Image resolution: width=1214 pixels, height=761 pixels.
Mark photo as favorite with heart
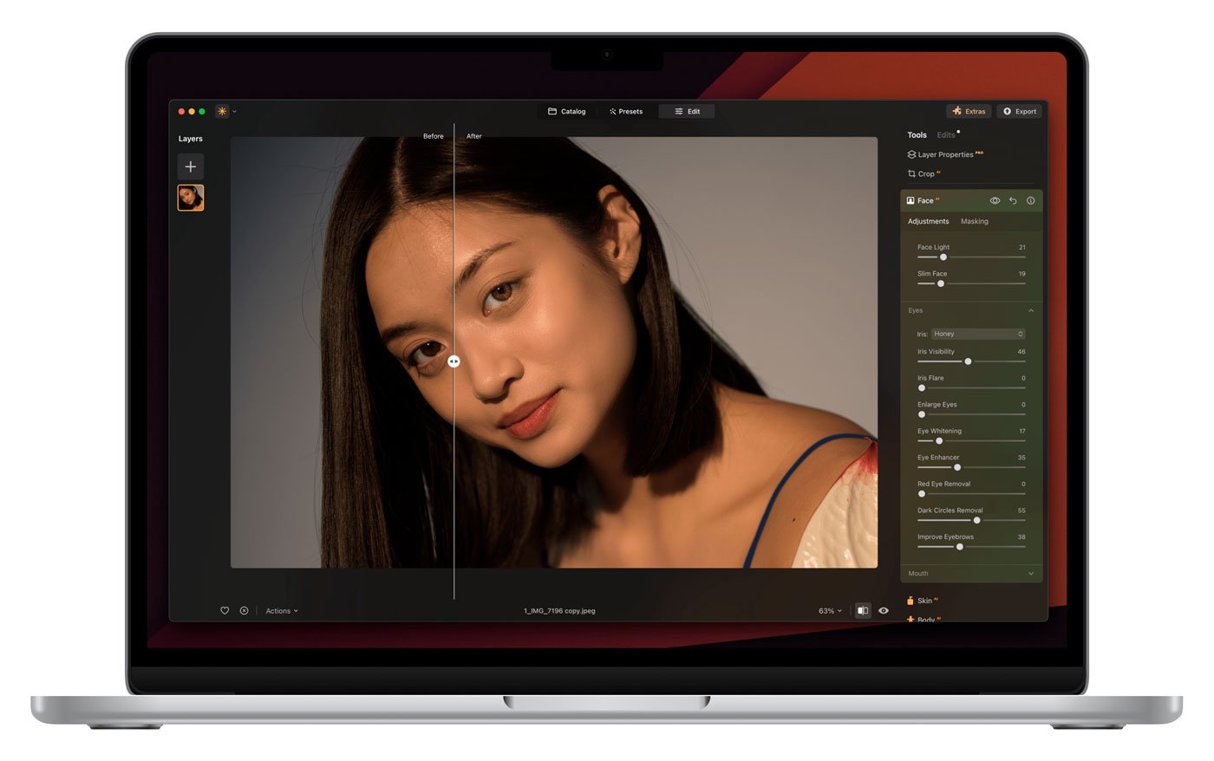click(225, 611)
